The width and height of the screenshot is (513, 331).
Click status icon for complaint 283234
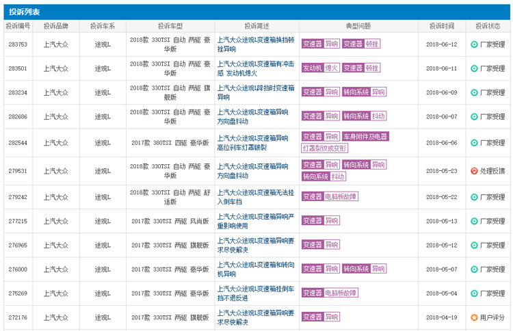(474, 92)
